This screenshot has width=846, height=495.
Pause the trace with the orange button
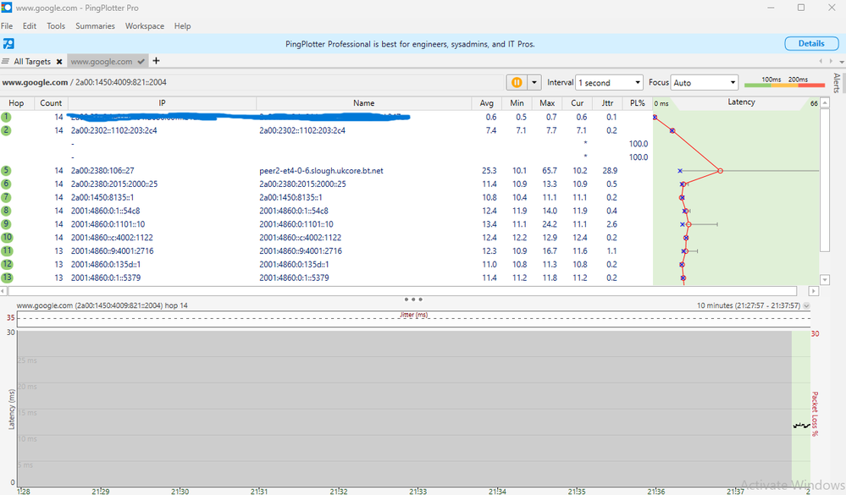click(516, 82)
